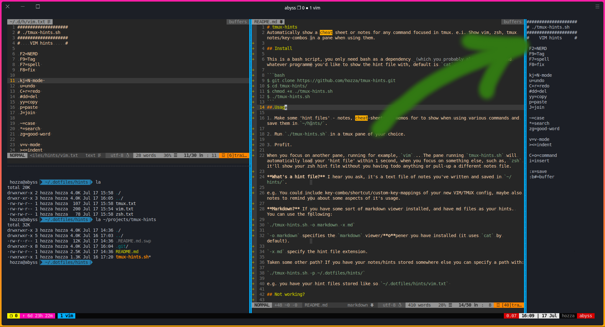Click the '28 words' count in statusline

pos(146,155)
